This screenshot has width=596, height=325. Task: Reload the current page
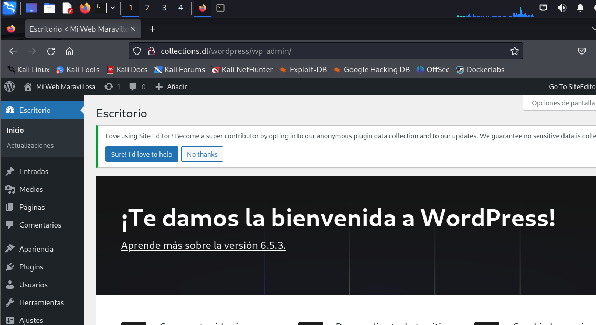(x=51, y=51)
